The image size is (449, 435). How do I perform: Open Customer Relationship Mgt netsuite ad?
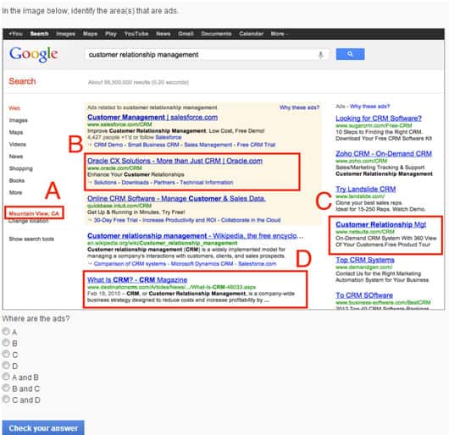click(x=381, y=224)
